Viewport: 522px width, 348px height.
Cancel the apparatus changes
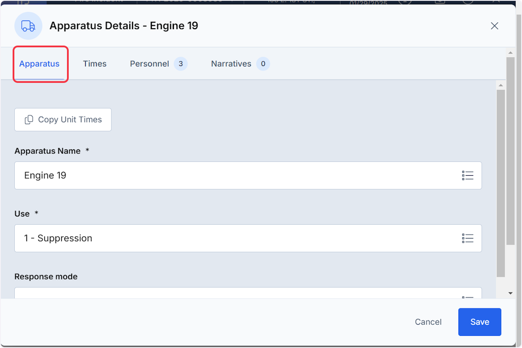pyautogui.click(x=428, y=322)
